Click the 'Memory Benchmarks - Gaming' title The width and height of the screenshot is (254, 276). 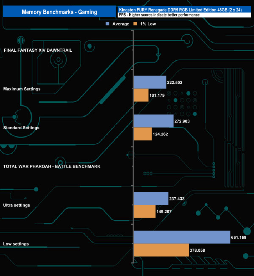click(59, 12)
